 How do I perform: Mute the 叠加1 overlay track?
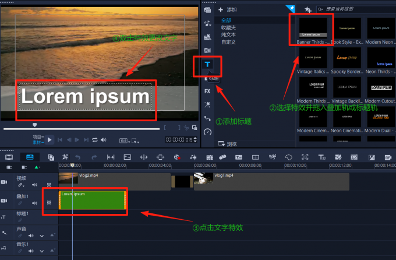[34, 203]
